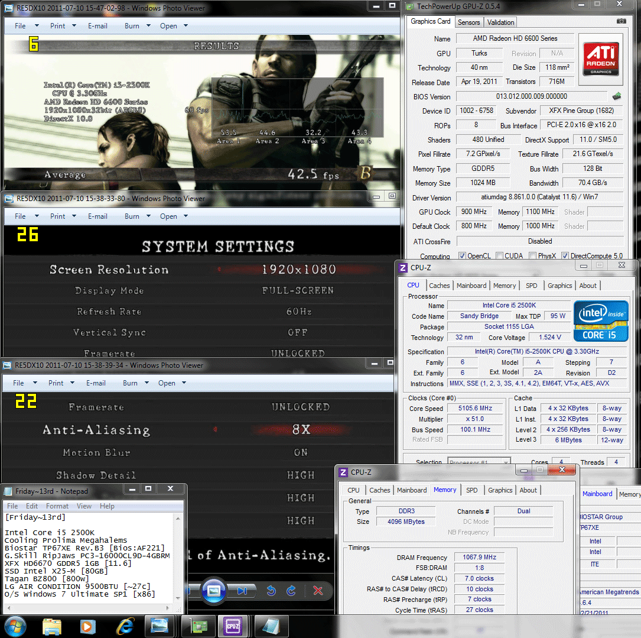Expand File arrow in 15-47-02-98 Photo Viewer

(37, 26)
